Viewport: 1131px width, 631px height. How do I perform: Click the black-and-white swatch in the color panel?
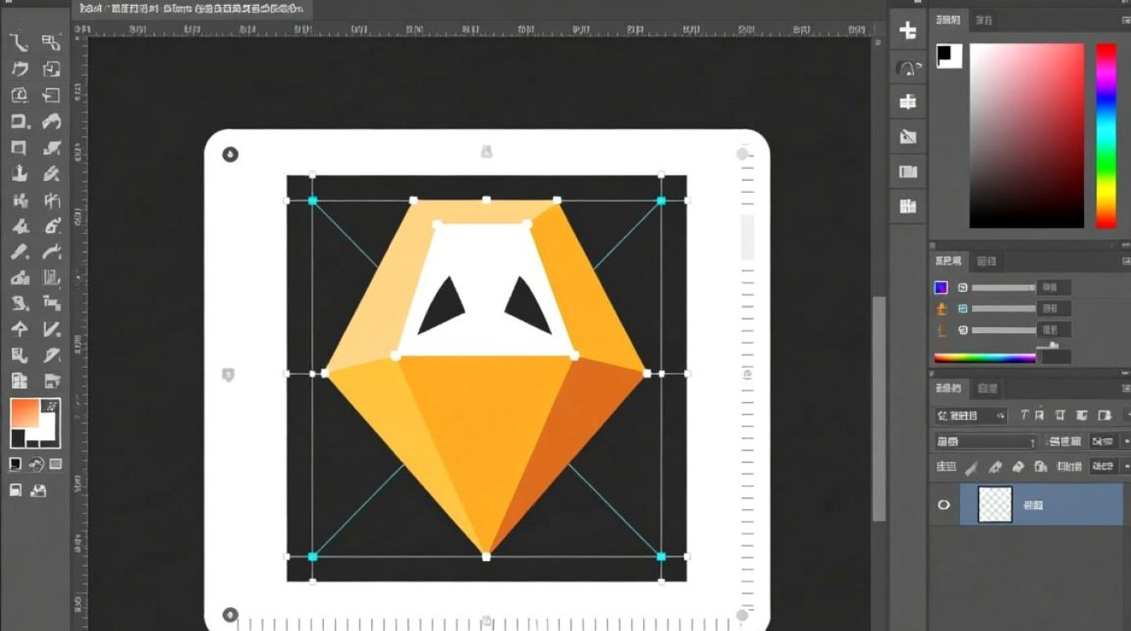point(949,56)
